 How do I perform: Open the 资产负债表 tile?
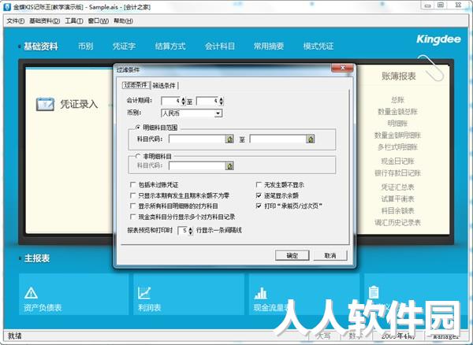click(x=73, y=295)
